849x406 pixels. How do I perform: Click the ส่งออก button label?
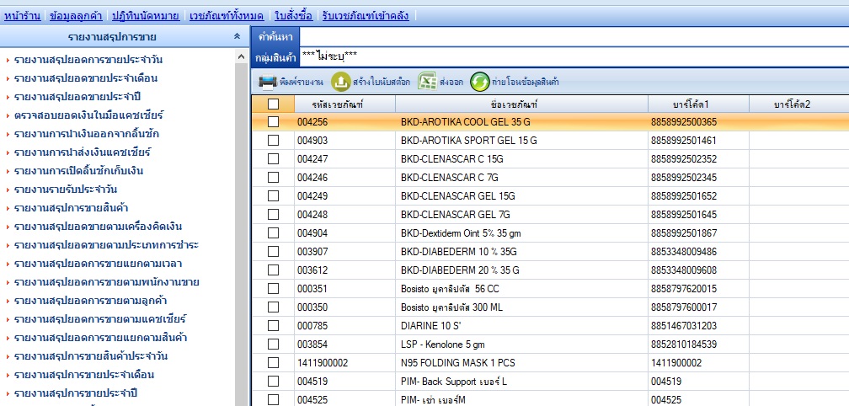(451, 83)
